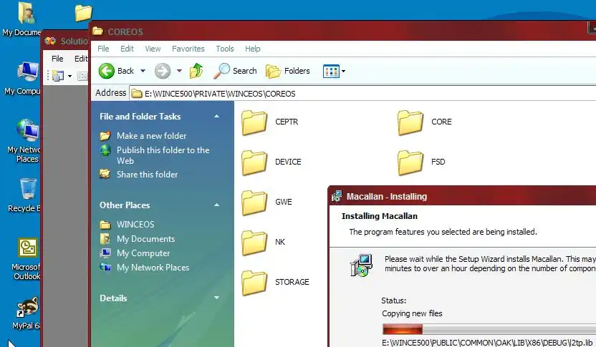Open the Back history dropdown arrow
Viewport: 596px width, 347px height.
[x=143, y=71]
